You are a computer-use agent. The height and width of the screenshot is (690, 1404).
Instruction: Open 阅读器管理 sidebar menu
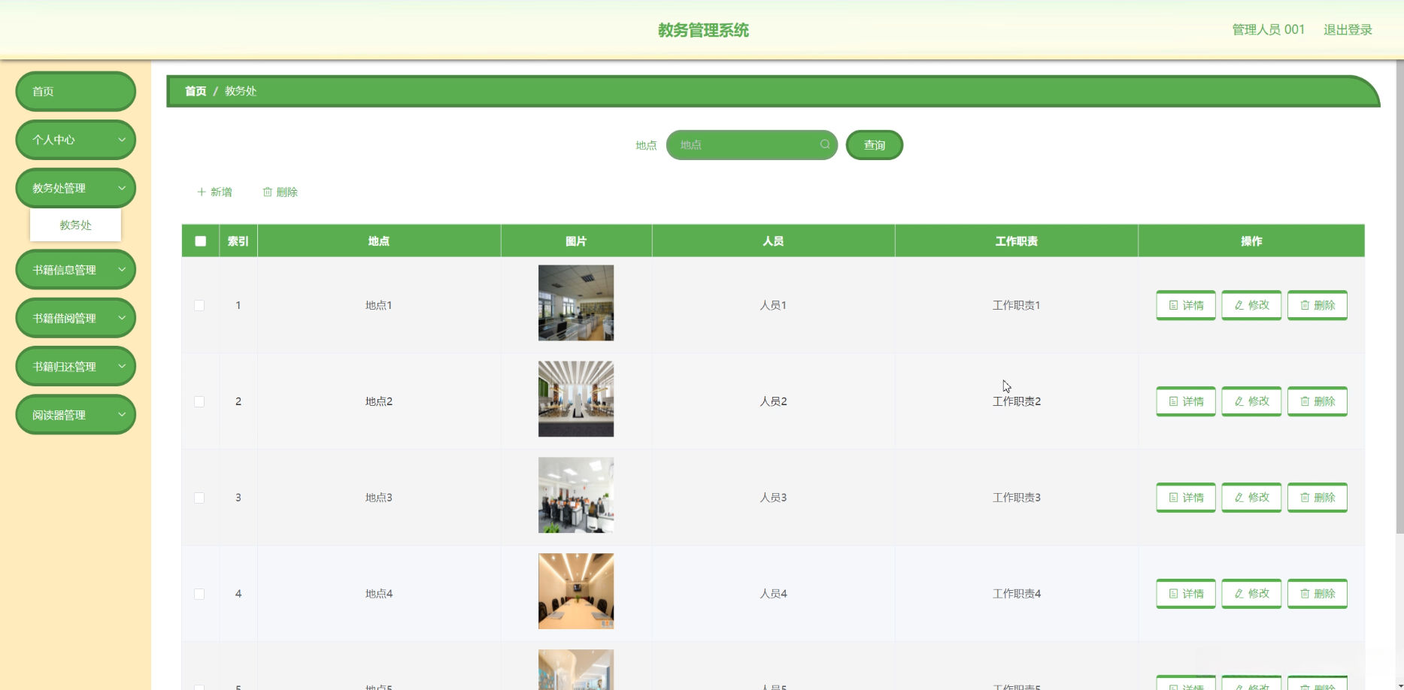76,415
